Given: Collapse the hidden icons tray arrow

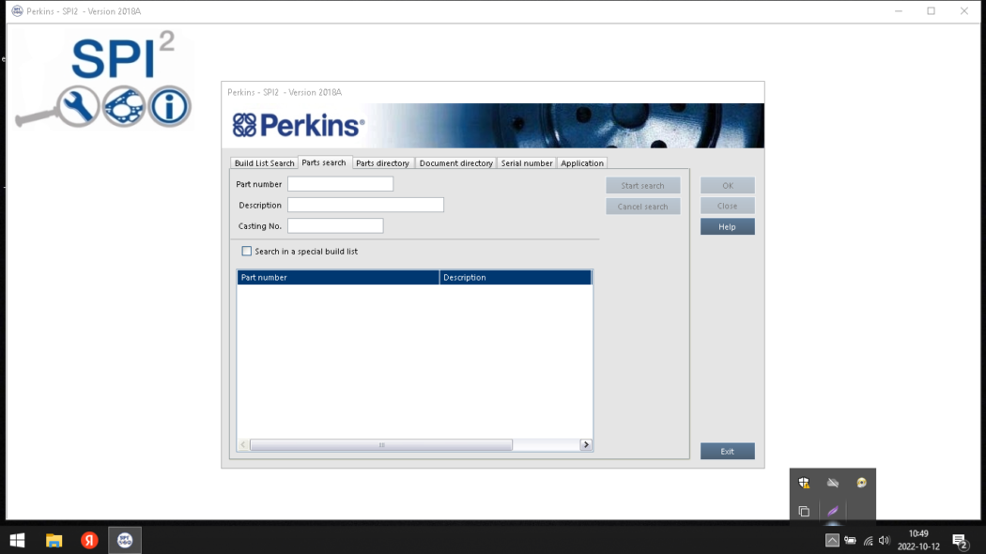Looking at the screenshot, I should (x=832, y=540).
